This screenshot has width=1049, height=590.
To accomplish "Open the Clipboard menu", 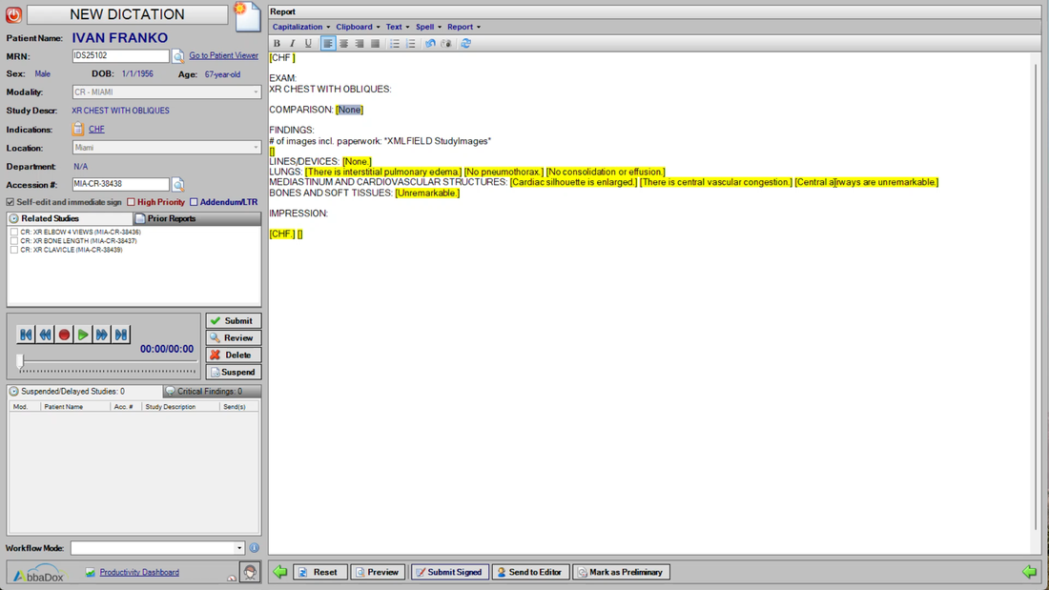I will pyautogui.click(x=358, y=27).
